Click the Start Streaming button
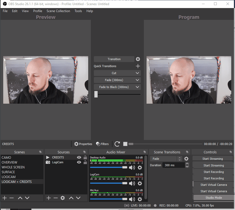235x210 pixels. click(213, 158)
